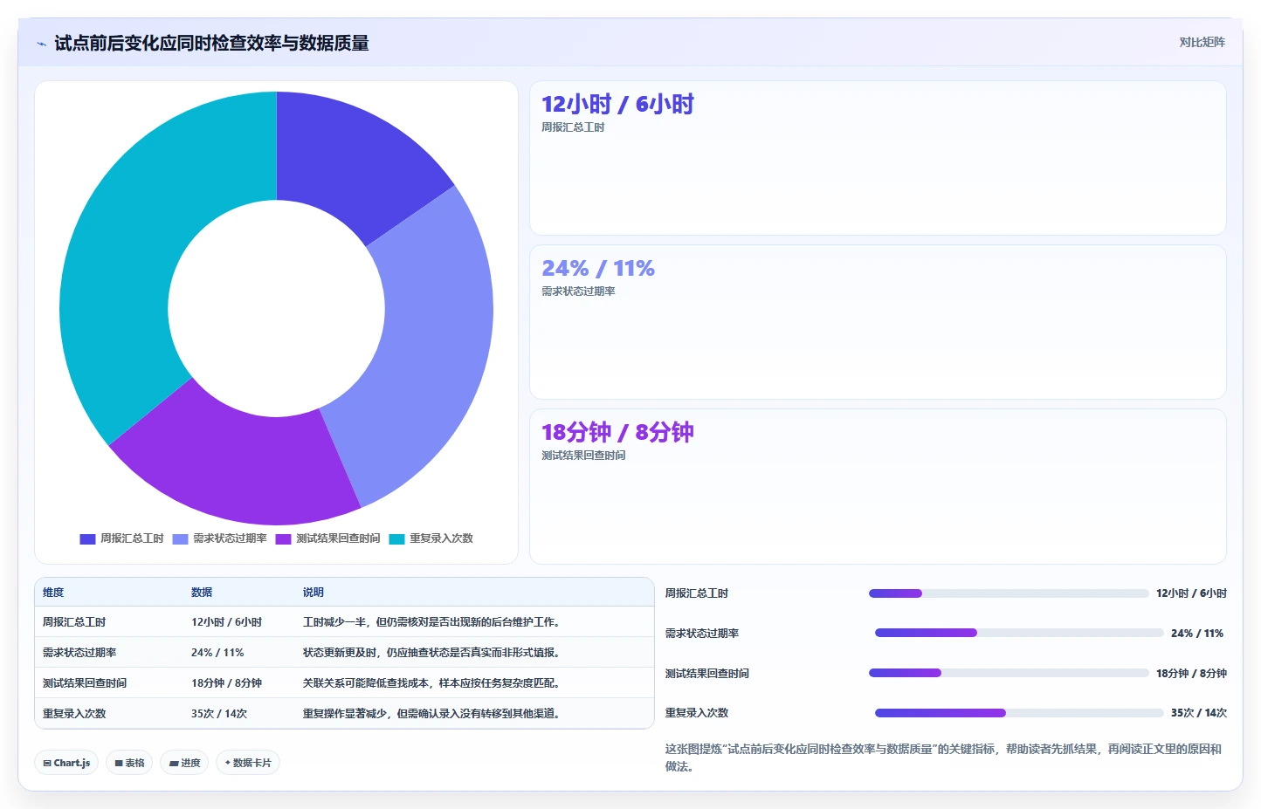
Task: Select the 24% / 11% metric card value
Action: pos(598,269)
